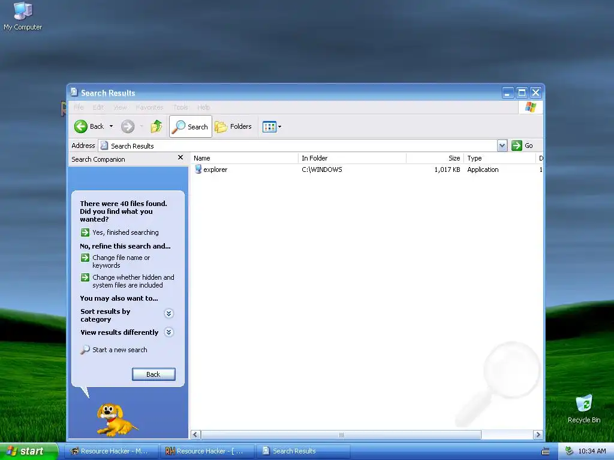Viewport: 614px width, 460px height.
Task: Click the 1,017 KB size cell
Action: tap(447, 170)
